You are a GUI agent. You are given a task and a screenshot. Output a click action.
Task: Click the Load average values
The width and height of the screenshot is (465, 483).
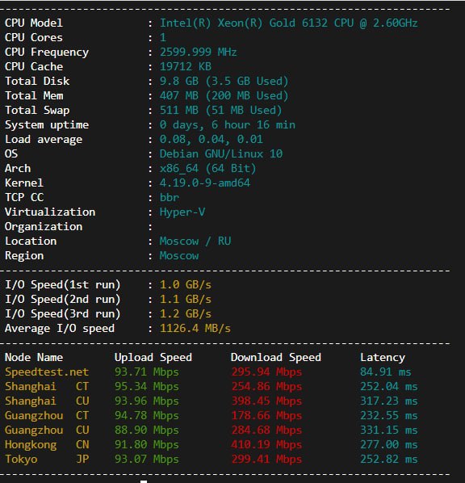tap(212, 139)
